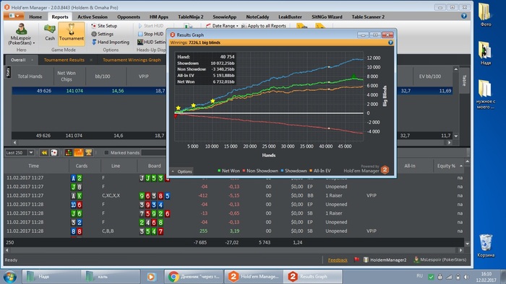Click Equity % column sort arrow
This screenshot has width=506, height=284.
(461, 166)
